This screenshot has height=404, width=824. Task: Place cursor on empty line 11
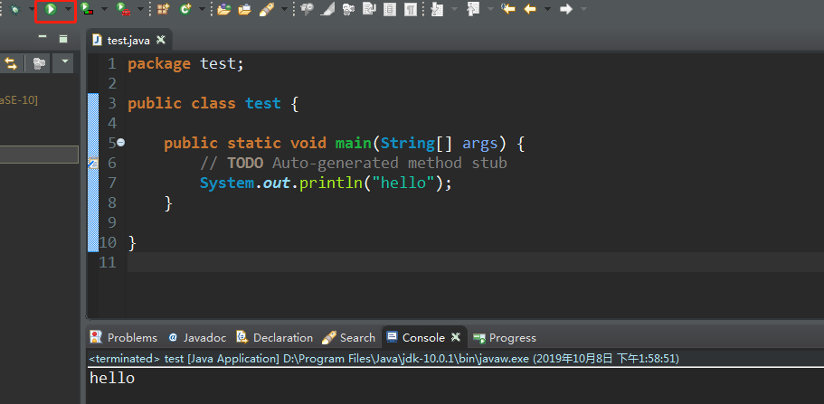point(476,261)
